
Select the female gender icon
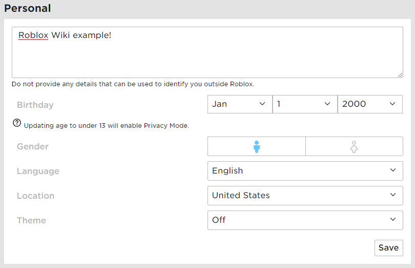[354, 146]
